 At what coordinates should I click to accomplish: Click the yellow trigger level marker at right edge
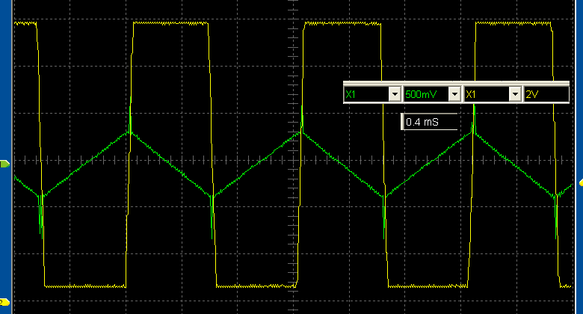click(x=582, y=182)
